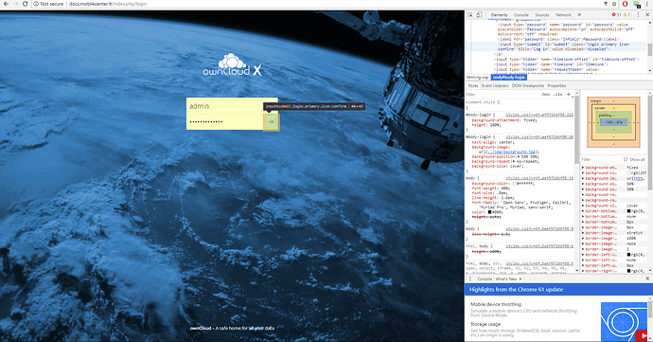Toggle the .cls class editor button
Image resolution: width=653 pixels, height=342 pixels.
558,94
